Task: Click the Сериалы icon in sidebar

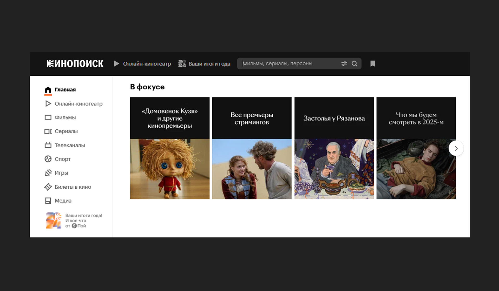Action: (48, 131)
